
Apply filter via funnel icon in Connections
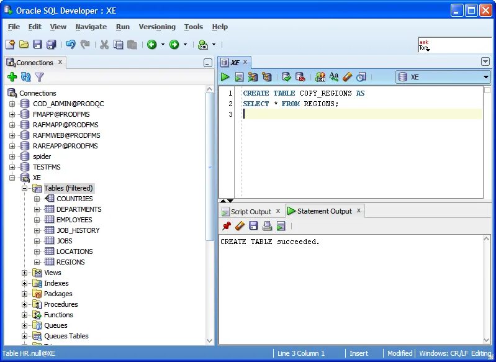tap(39, 77)
